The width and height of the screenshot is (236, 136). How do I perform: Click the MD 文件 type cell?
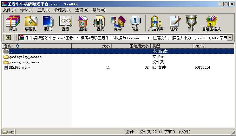tap(159, 67)
